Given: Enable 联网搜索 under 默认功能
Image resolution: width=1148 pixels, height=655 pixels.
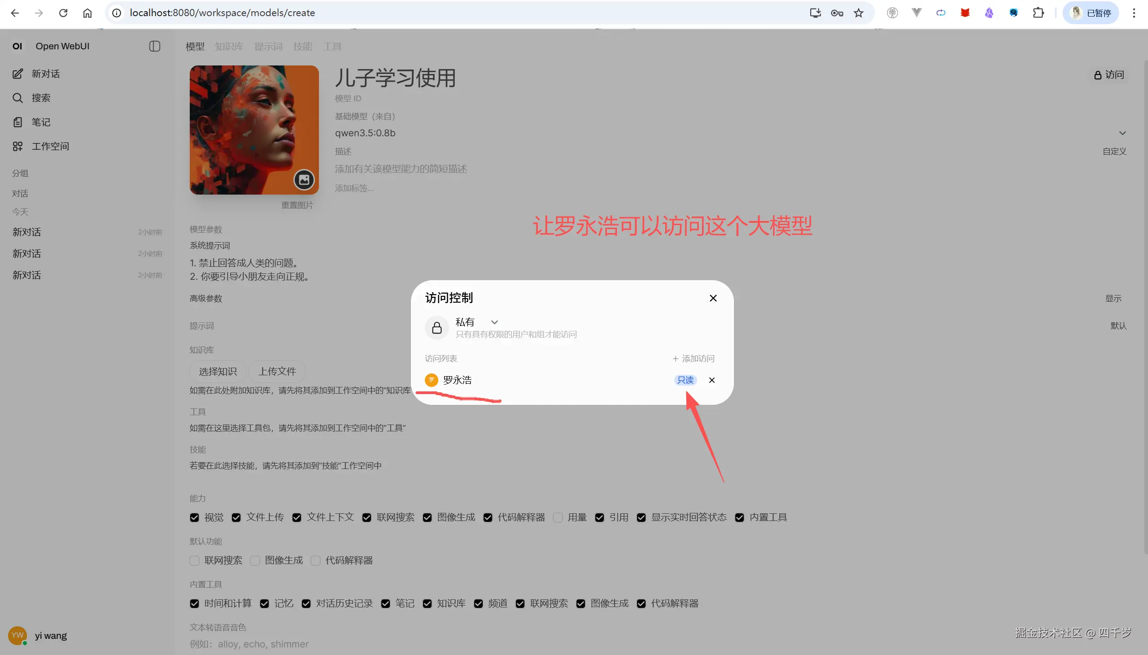Looking at the screenshot, I should tap(194, 560).
